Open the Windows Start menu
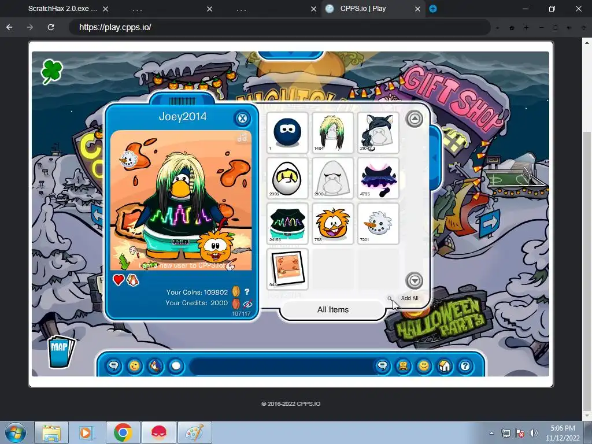Screen dimensions: 592x444 [16, 432]
